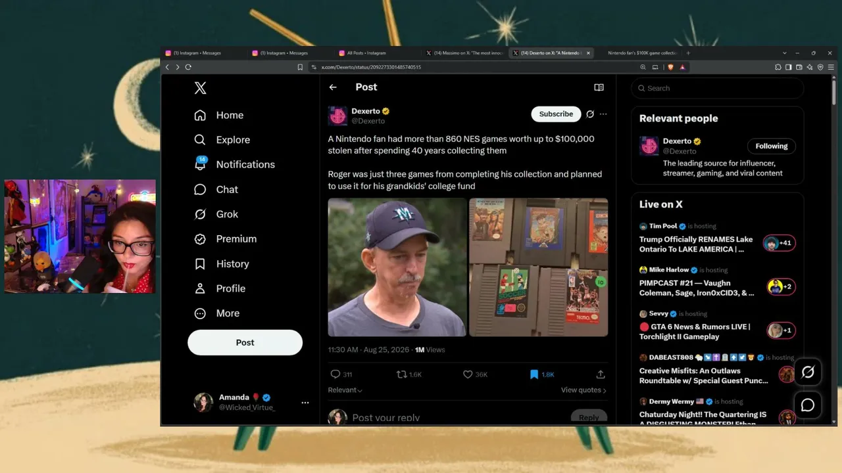Screen dimensions: 842x473
Task: Switch to the 'All Posts • Instagram' tab
Action: click(x=377, y=53)
